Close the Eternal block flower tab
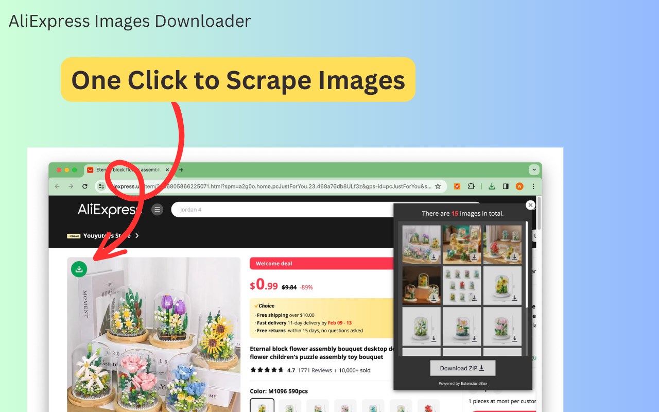 [x=167, y=169]
